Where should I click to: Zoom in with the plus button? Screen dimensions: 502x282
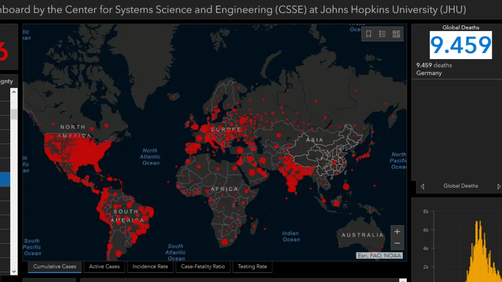pos(397,231)
